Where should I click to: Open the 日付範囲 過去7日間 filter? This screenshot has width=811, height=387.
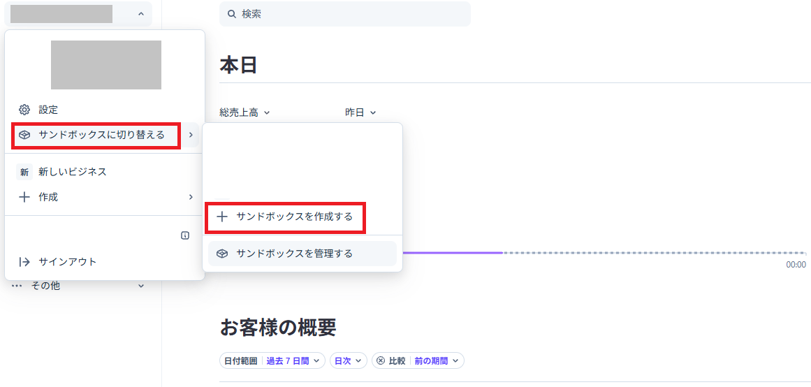[272, 360]
